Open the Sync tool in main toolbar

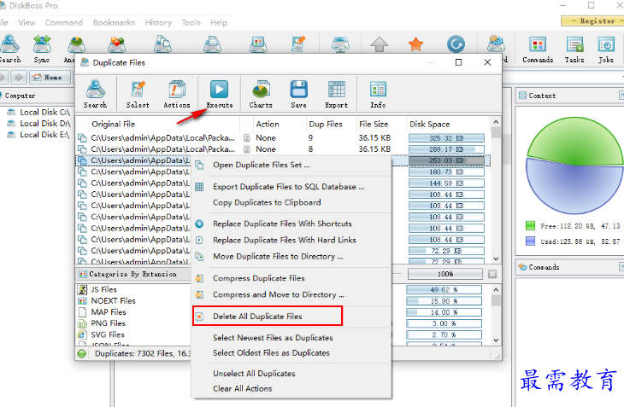(42, 49)
